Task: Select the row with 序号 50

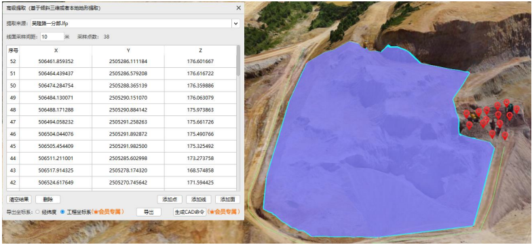Action: click(121, 86)
